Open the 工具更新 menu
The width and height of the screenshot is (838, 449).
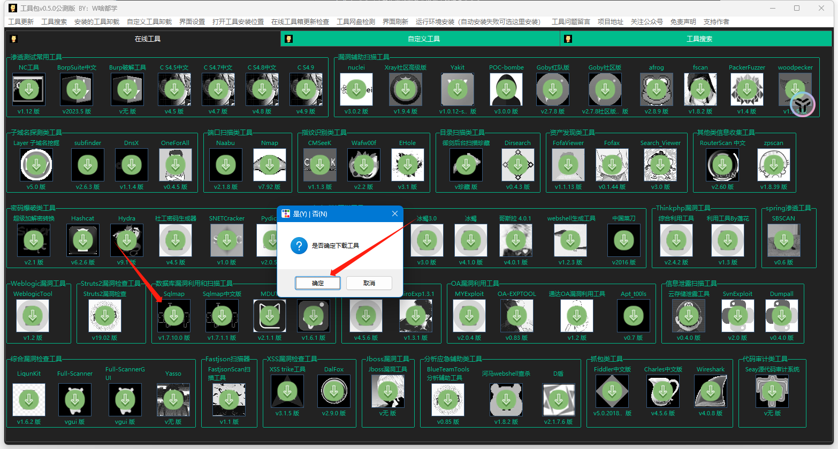21,22
